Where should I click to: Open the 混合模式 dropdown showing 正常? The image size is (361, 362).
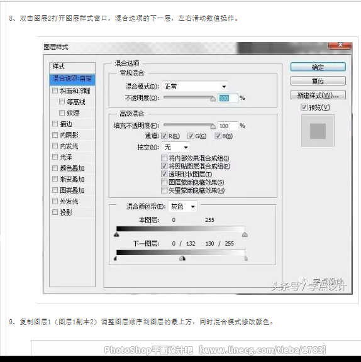click(x=195, y=87)
